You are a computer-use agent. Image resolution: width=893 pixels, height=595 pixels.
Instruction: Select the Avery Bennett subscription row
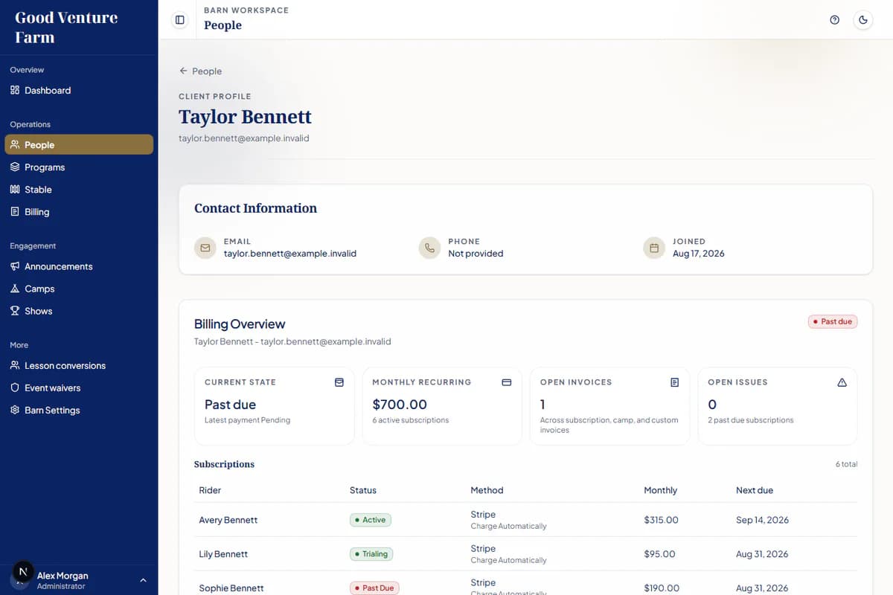click(x=525, y=520)
